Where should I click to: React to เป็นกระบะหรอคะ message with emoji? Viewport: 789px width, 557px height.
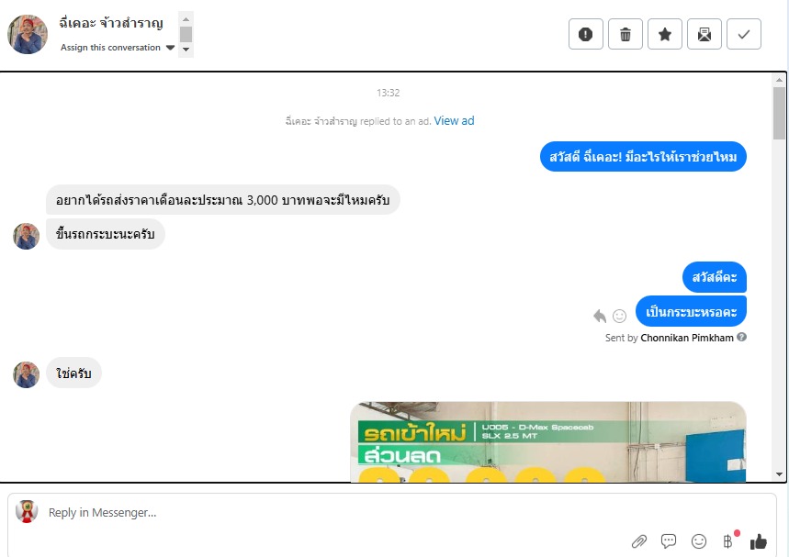tap(619, 316)
